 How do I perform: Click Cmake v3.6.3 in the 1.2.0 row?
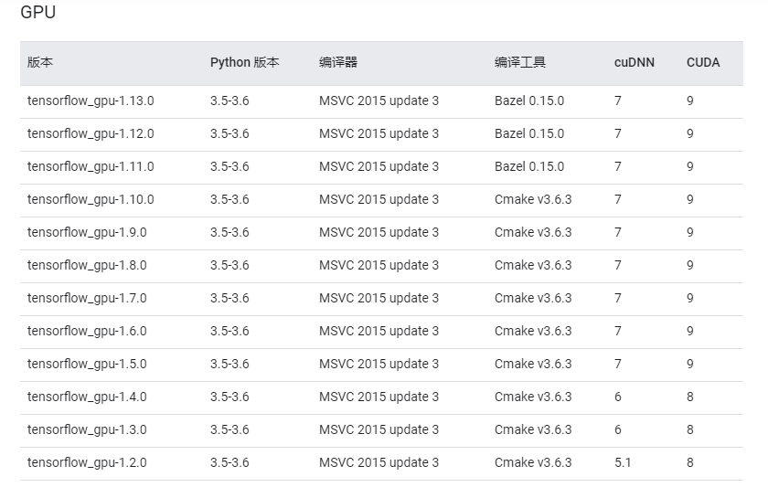(533, 462)
